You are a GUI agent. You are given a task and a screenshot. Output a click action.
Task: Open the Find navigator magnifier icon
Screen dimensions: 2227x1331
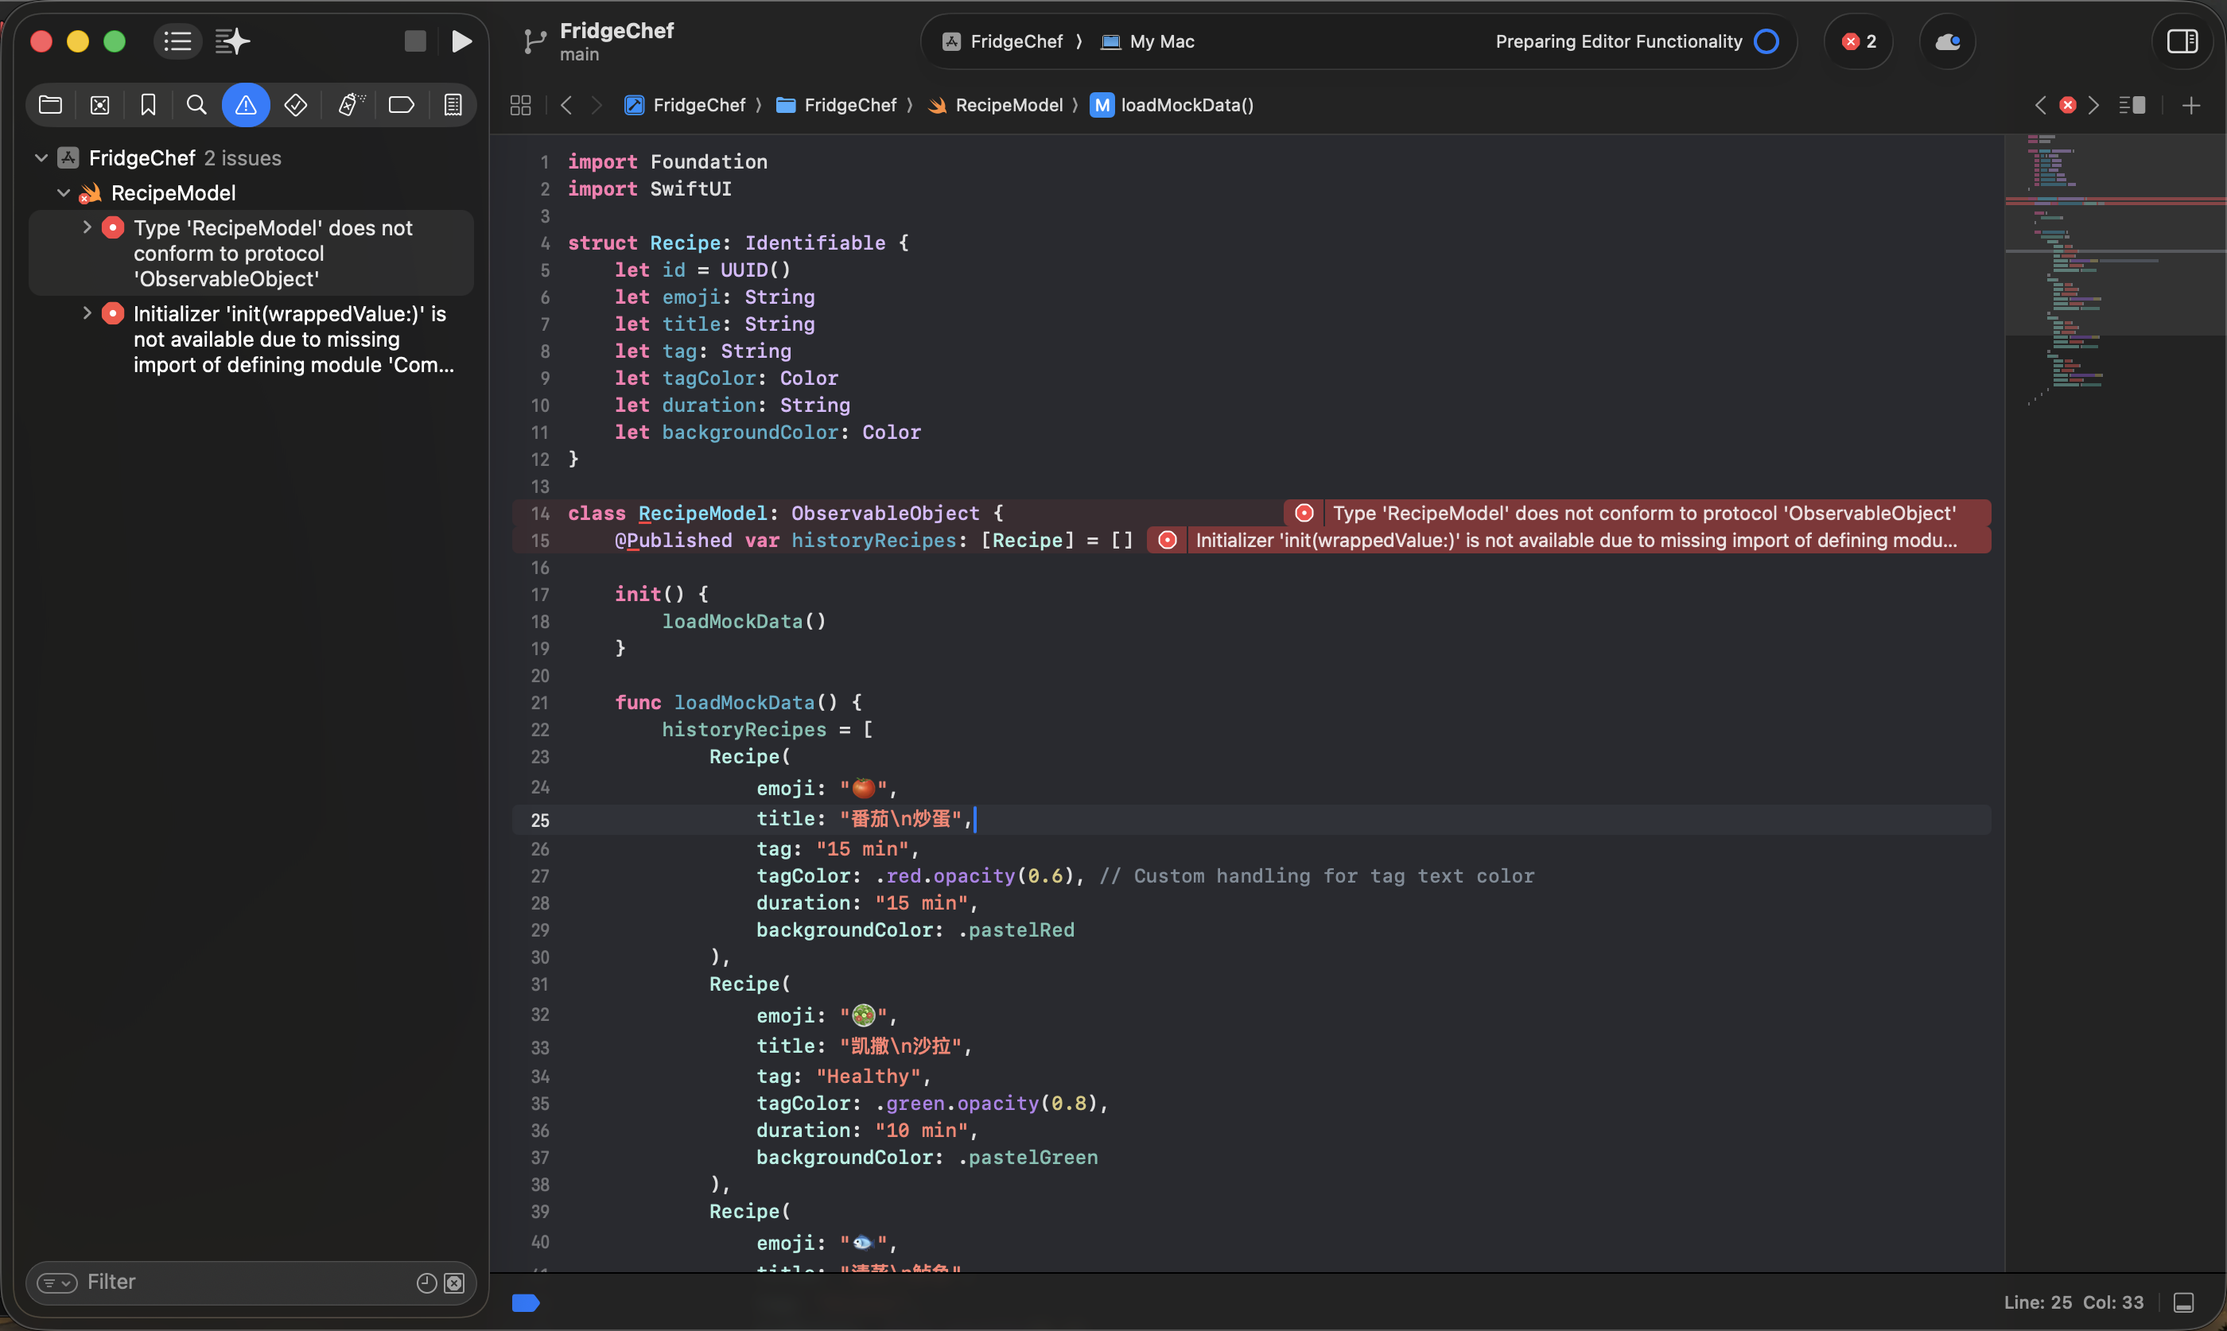[x=196, y=105]
